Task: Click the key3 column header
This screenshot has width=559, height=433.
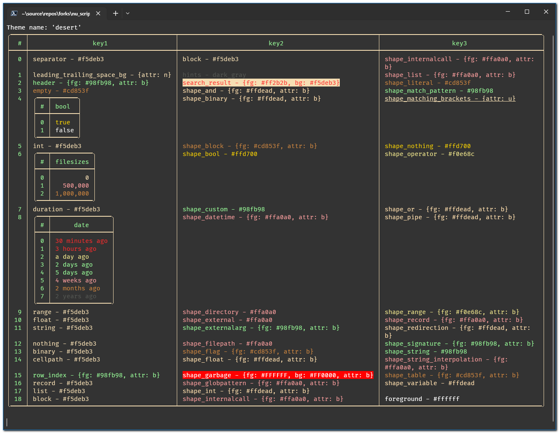Action: (x=460, y=43)
